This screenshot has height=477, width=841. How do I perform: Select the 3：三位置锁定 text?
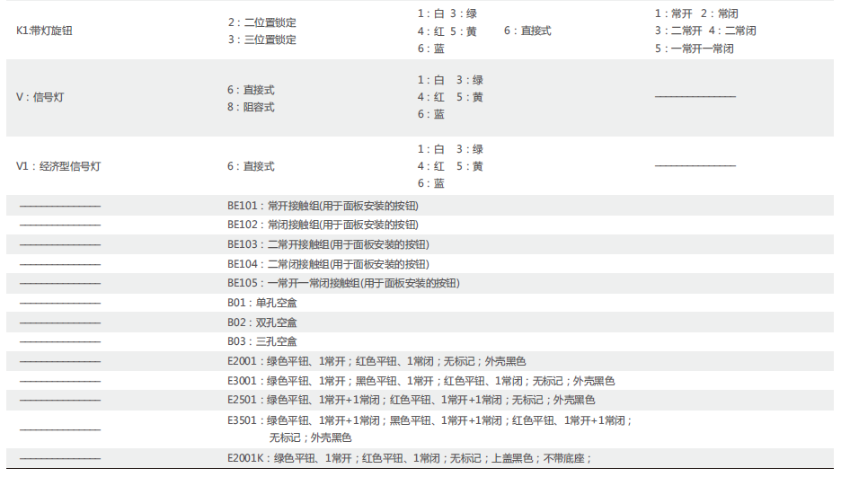pyautogui.click(x=261, y=40)
